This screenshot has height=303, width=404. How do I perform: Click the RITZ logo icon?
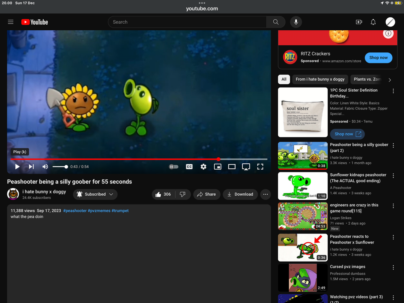point(290,57)
